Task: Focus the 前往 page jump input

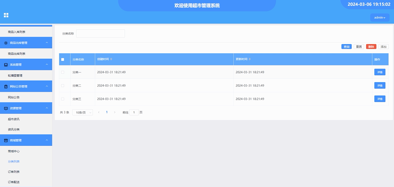Action: 134,112
